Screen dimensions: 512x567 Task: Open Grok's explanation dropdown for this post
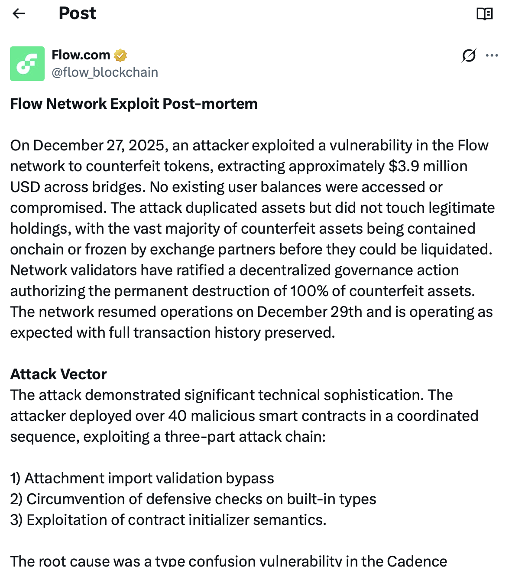click(470, 55)
